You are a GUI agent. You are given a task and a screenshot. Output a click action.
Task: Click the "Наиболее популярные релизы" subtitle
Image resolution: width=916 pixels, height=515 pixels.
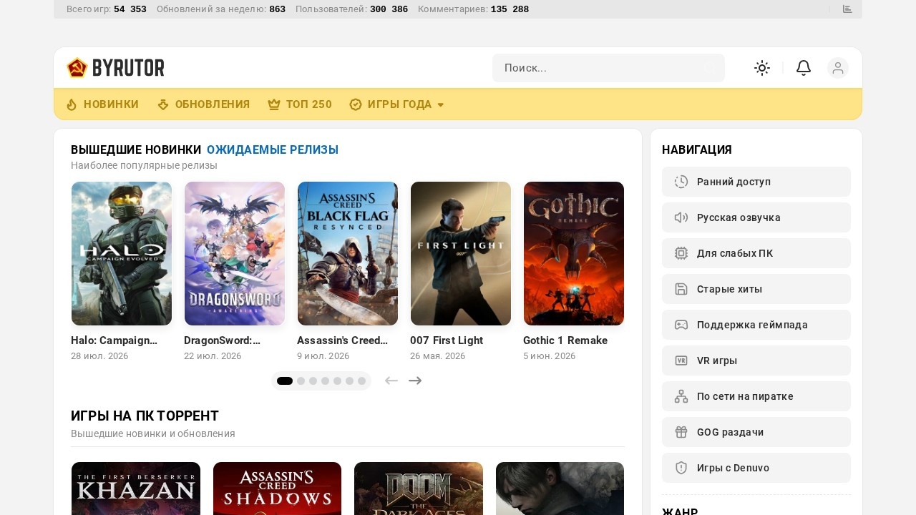144,165
